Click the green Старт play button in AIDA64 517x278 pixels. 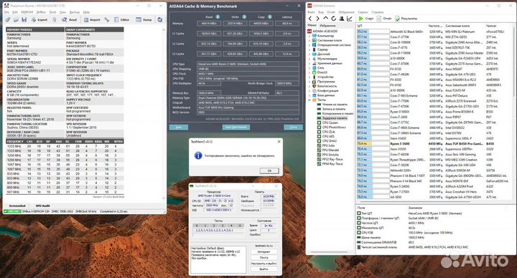coord(366,19)
